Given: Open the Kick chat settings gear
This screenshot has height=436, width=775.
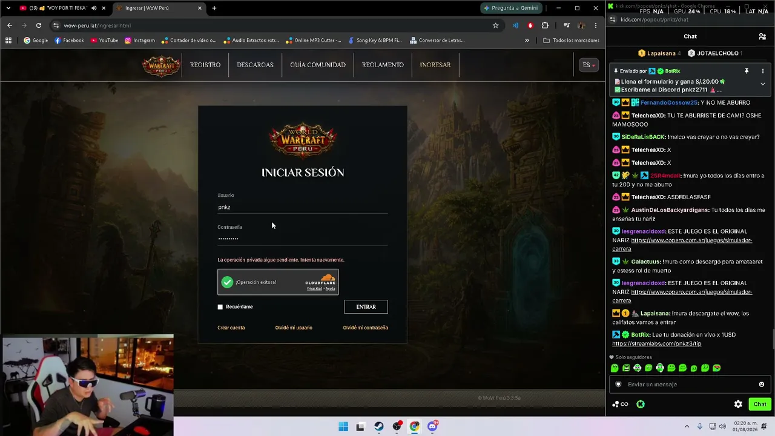Looking at the screenshot, I should pyautogui.click(x=738, y=404).
